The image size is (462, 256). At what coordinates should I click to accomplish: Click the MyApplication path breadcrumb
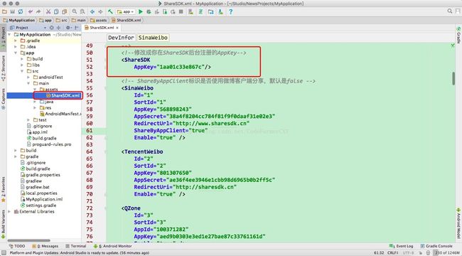point(19,21)
